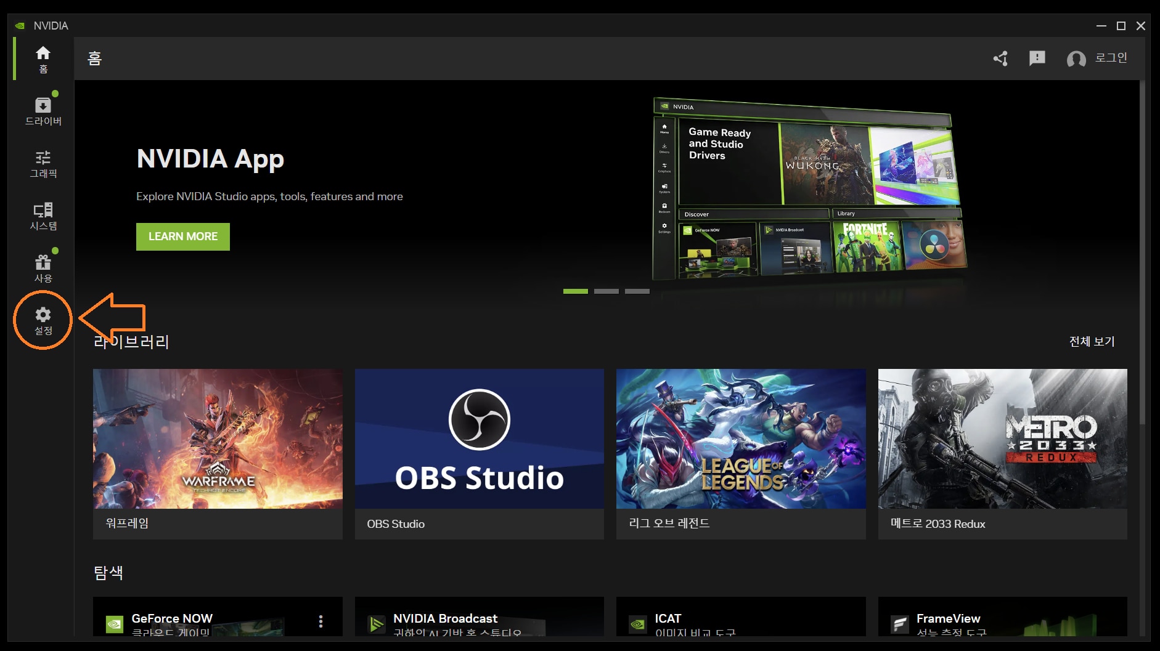Viewport: 1160px width, 651px height.
Task: Click the NVIDIA Broadcast app icon
Action: [376, 625]
